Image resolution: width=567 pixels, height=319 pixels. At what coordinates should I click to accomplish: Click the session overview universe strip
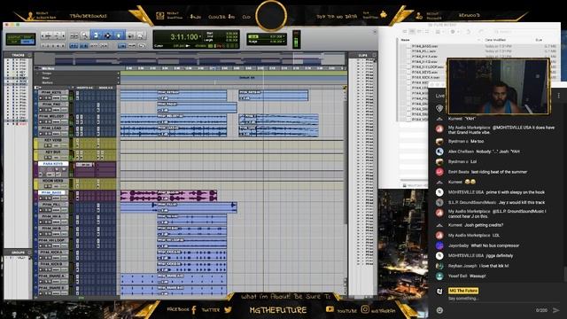(x=190, y=59)
